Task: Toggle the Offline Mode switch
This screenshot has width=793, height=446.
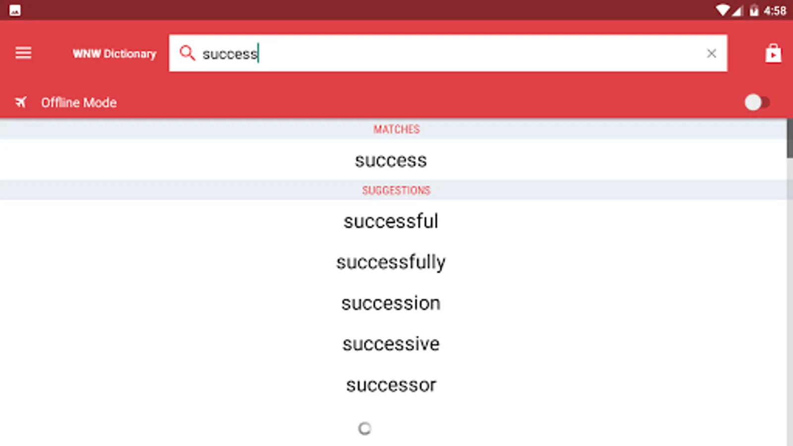Action: [757, 103]
